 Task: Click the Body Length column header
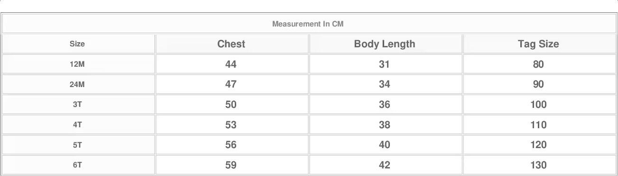pyautogui.click(x=385, y=44)
